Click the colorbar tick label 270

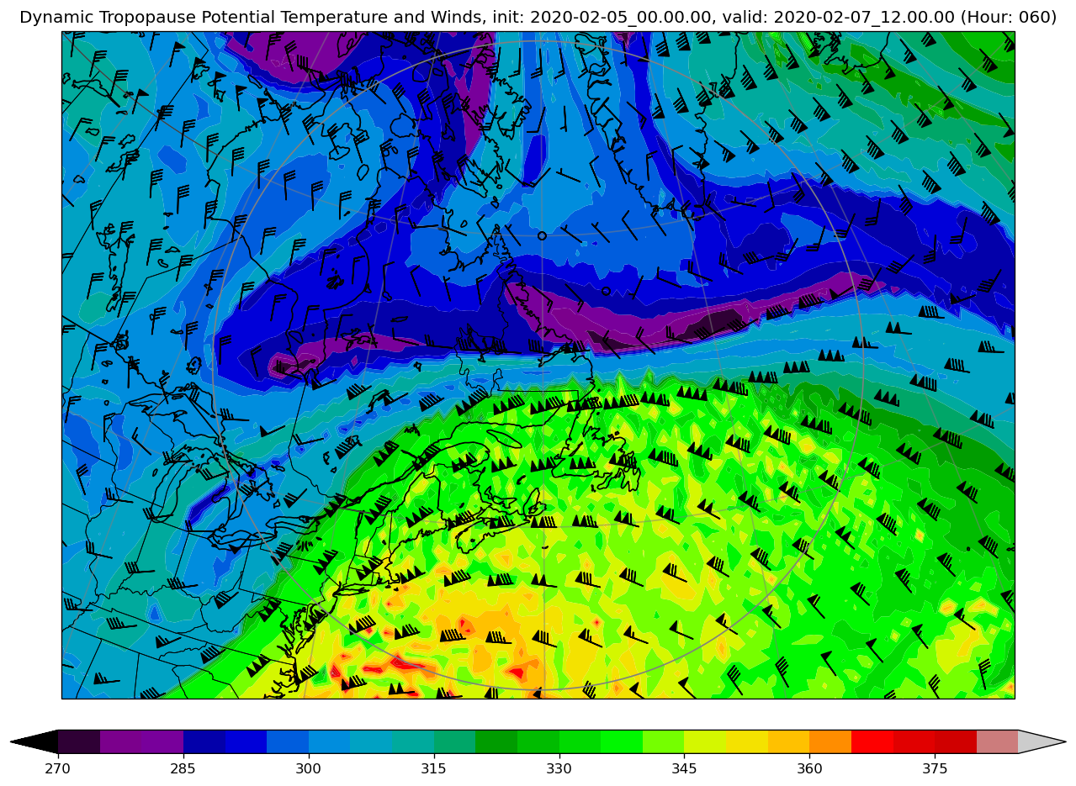58,768
